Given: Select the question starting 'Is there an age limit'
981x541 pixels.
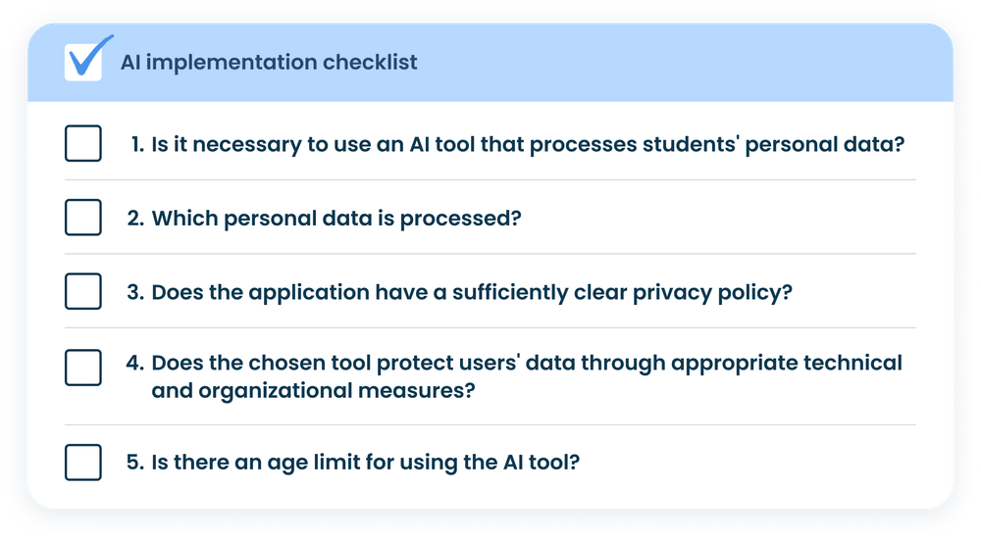Looking at the screenshot, I should coord(366,463).
